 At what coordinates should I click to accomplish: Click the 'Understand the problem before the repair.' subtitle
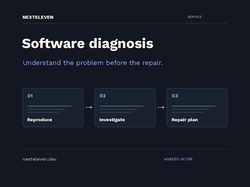pyautogui.click(x=92, y=63)
